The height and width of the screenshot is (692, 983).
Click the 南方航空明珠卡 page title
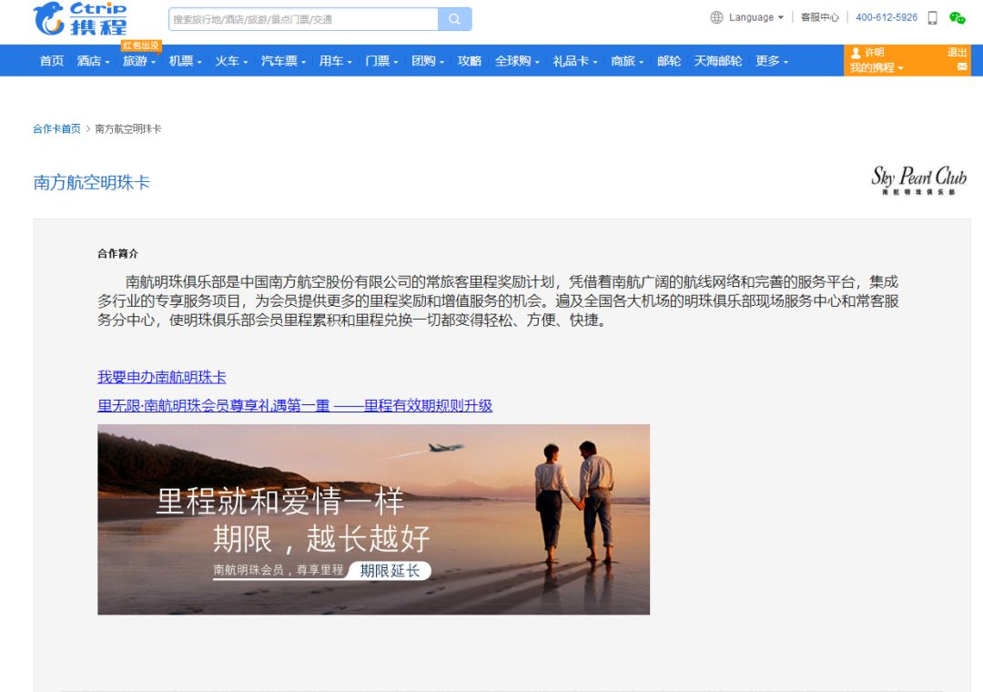[92, 183]
